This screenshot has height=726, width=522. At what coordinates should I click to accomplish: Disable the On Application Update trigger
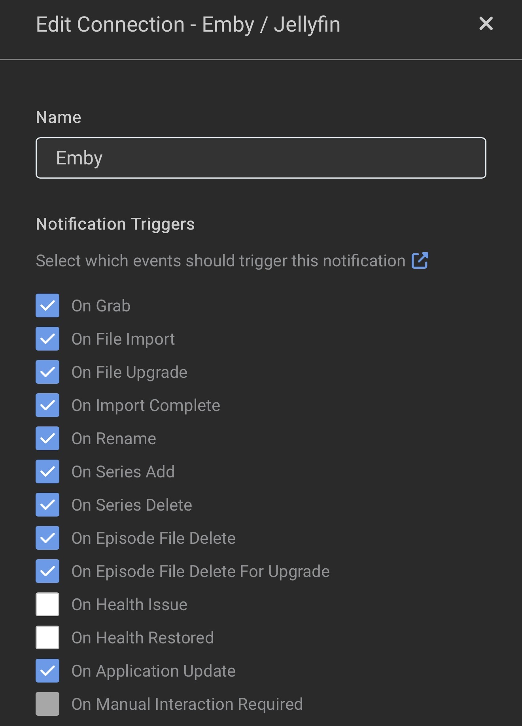tap(47, 671)
